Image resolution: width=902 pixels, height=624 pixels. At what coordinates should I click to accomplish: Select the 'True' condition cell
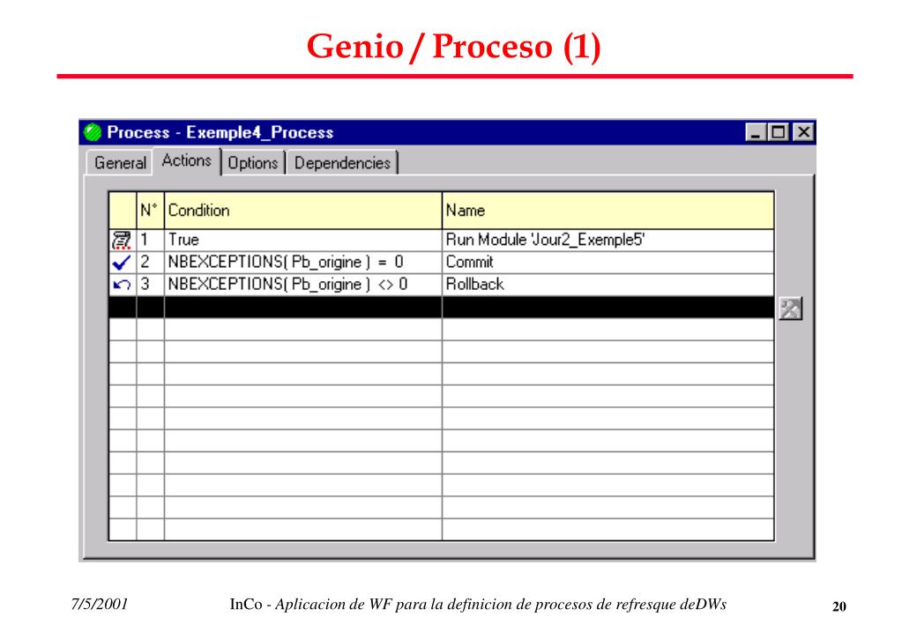coord(303,240)
